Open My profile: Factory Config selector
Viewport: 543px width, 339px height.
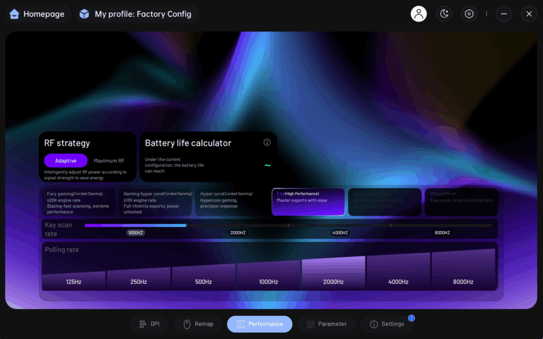[137, 14]
